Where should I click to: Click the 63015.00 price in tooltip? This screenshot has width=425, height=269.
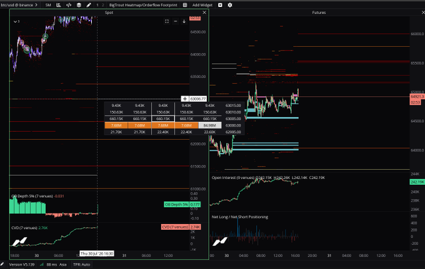233,105
